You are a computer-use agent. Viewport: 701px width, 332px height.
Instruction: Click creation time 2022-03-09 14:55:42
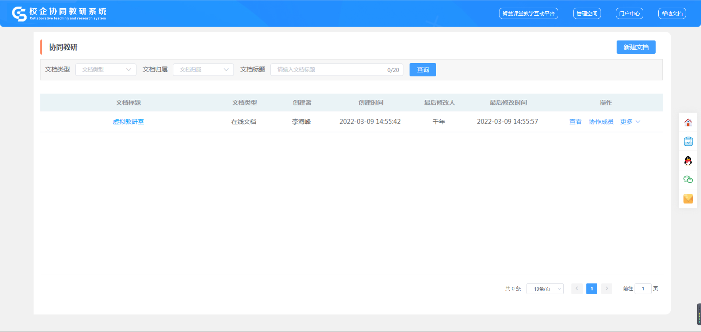370,122
